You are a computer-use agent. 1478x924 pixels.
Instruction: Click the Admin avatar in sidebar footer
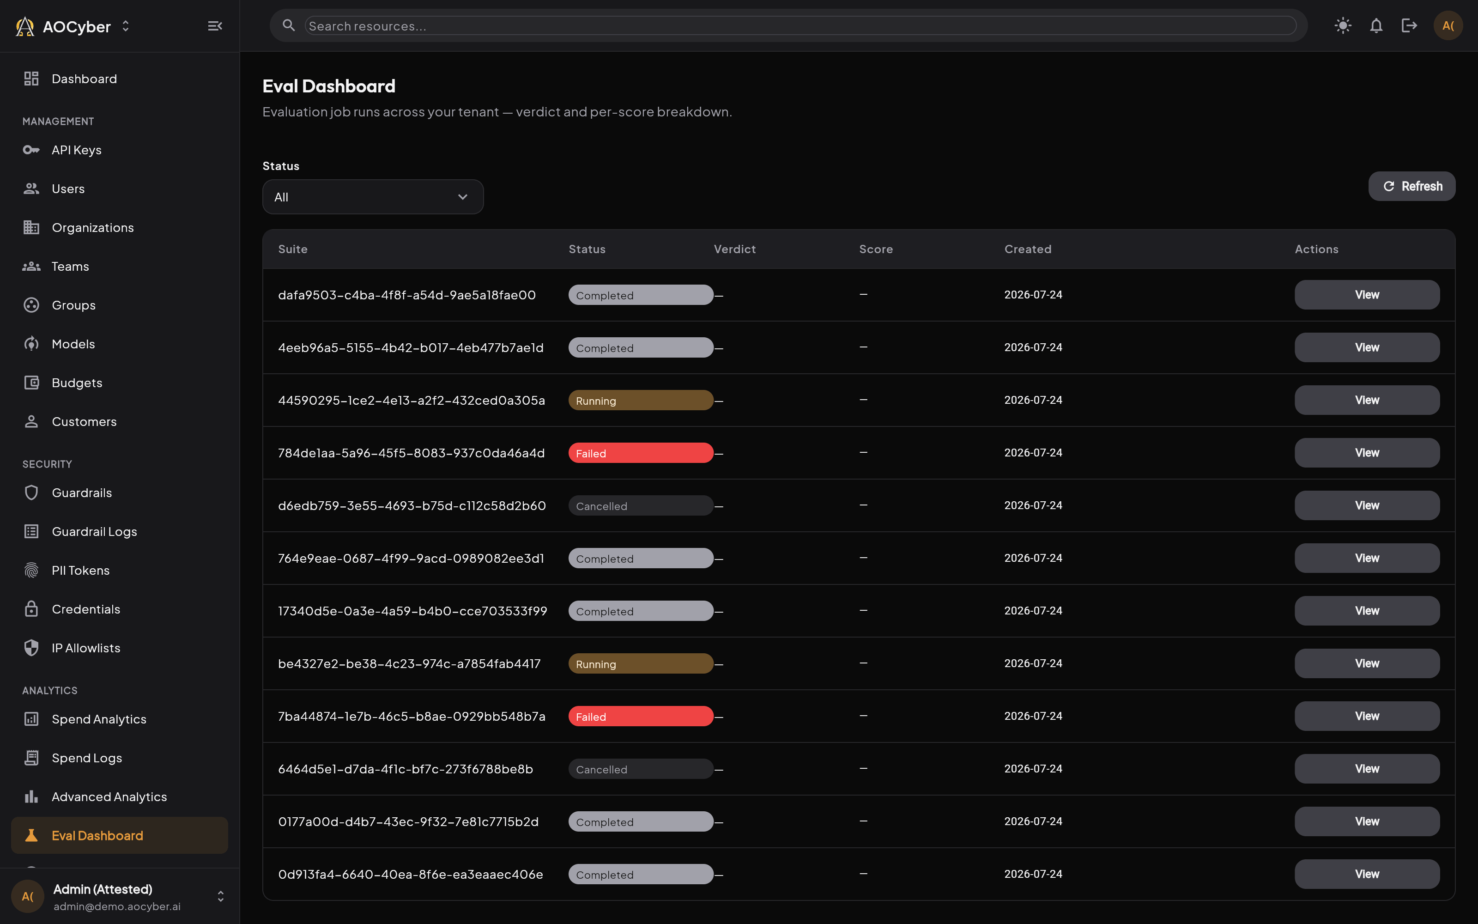point(28,896)
